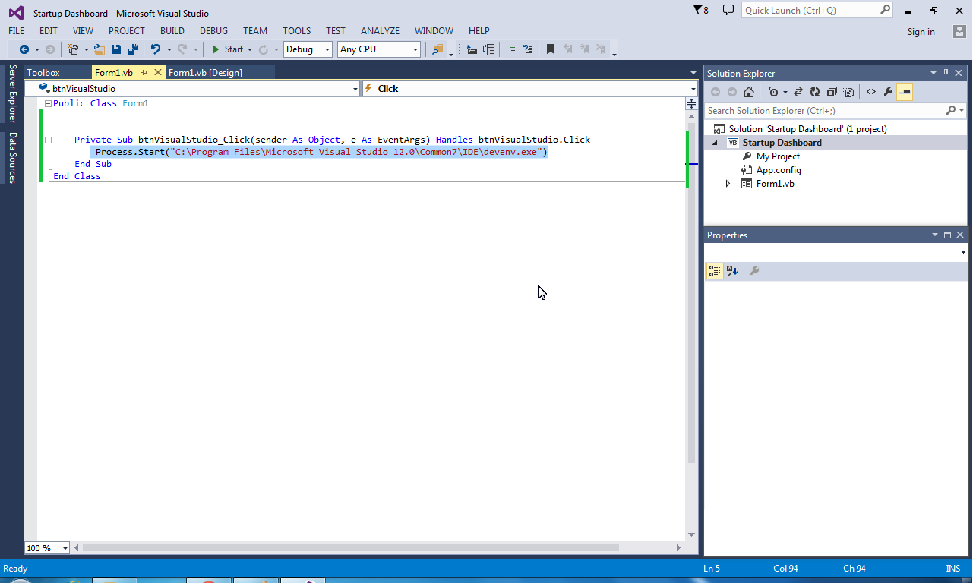Toggle a bookmark on the current line
Viewport: 973px width, 583px height.
click(551, 49)
